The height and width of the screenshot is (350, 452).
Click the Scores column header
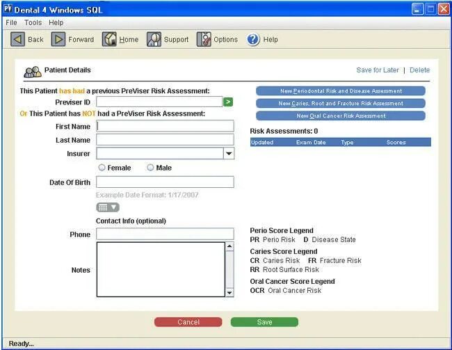[x=396, y=142]
